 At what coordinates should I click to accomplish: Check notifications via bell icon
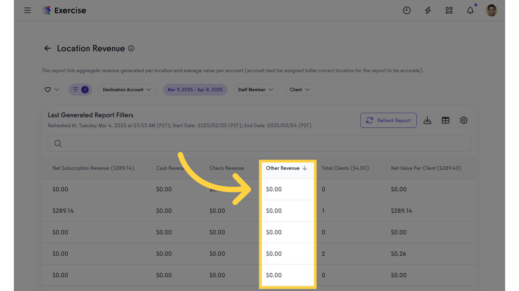470,10
